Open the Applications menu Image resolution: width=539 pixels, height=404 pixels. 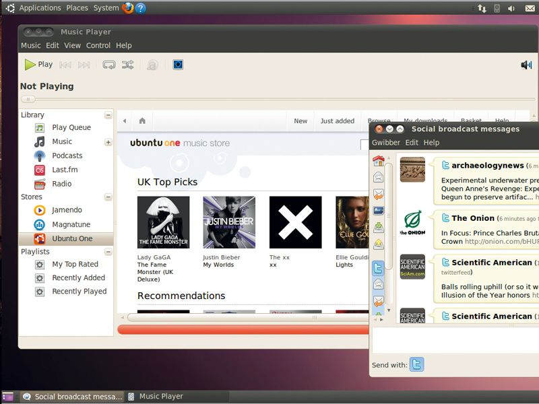click(40, 8)
